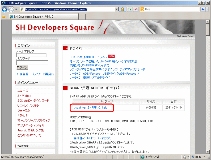Expand the address bar dropdown arrow
This screenshot has height=160, width=211.
click(x=117, y=9)
